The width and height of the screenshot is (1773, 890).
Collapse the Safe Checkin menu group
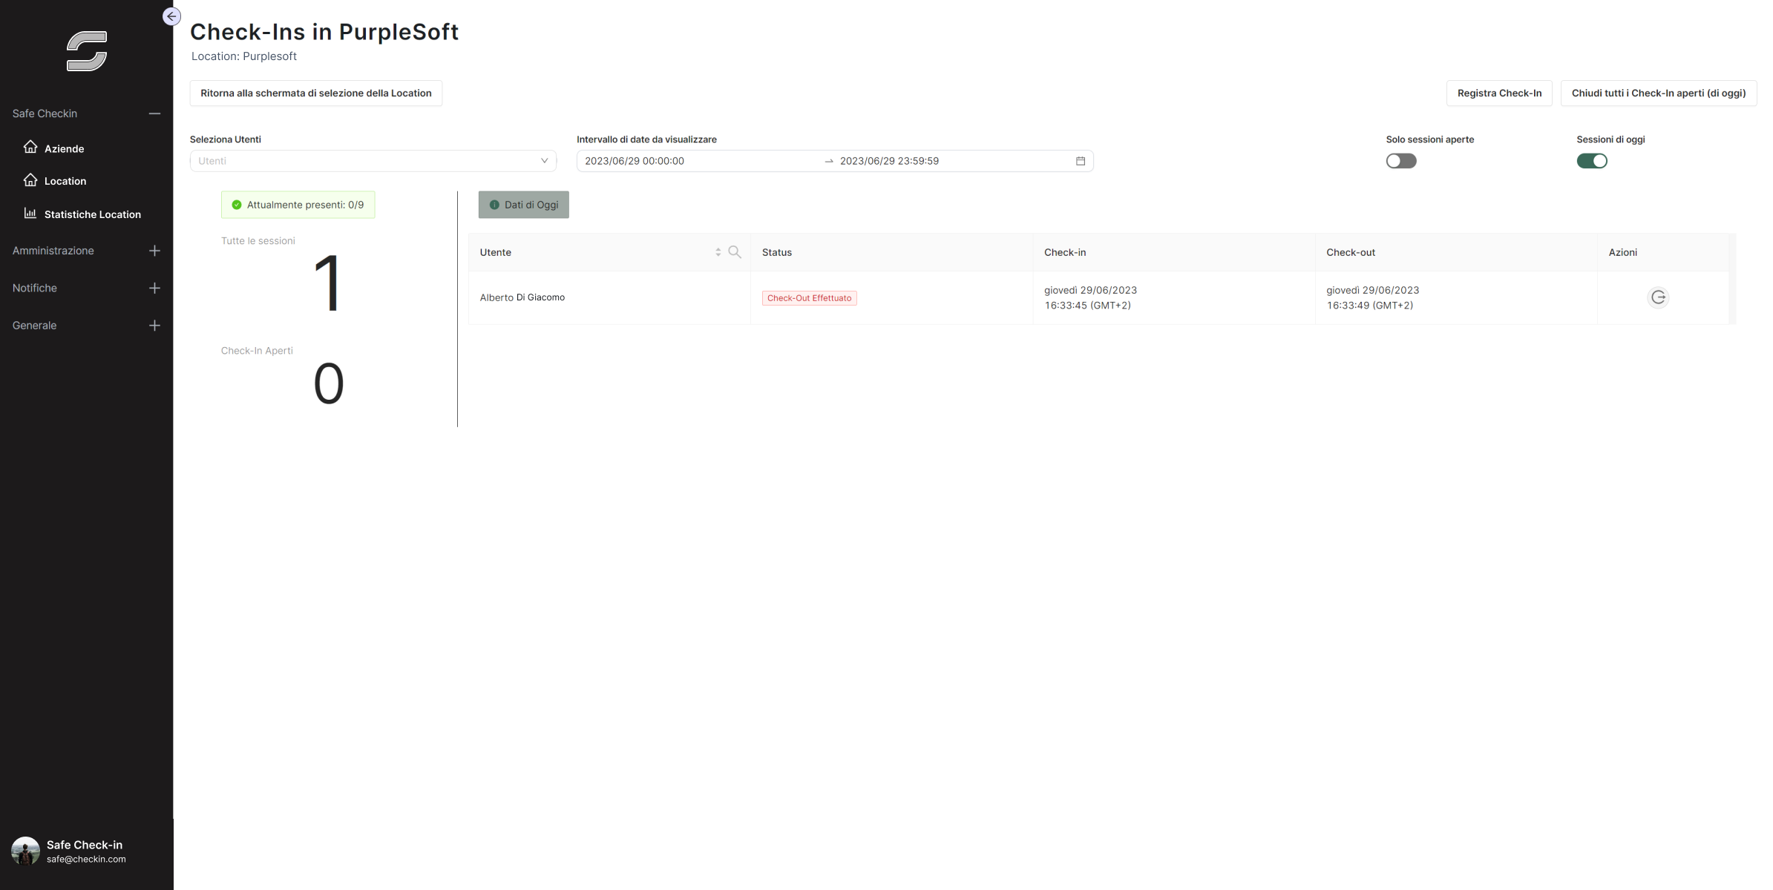(154, 113)
